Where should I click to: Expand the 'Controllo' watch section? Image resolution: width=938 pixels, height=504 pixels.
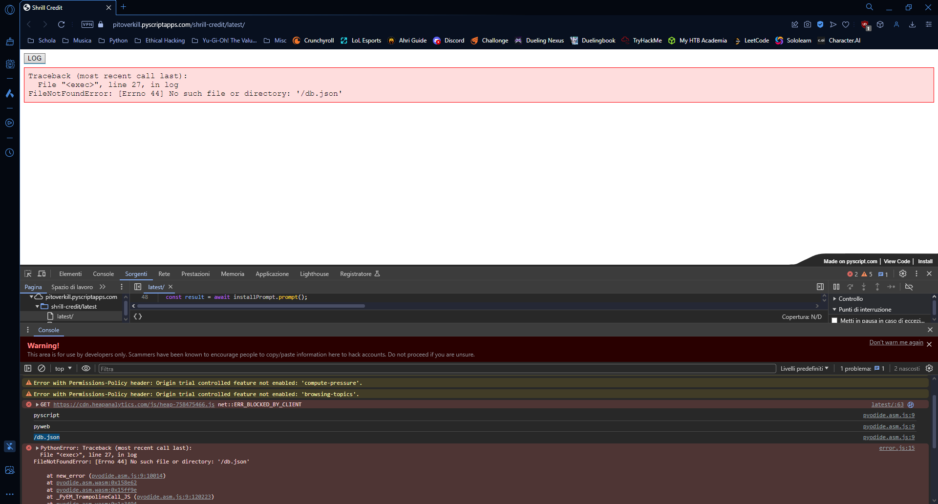tap(851, 299)
